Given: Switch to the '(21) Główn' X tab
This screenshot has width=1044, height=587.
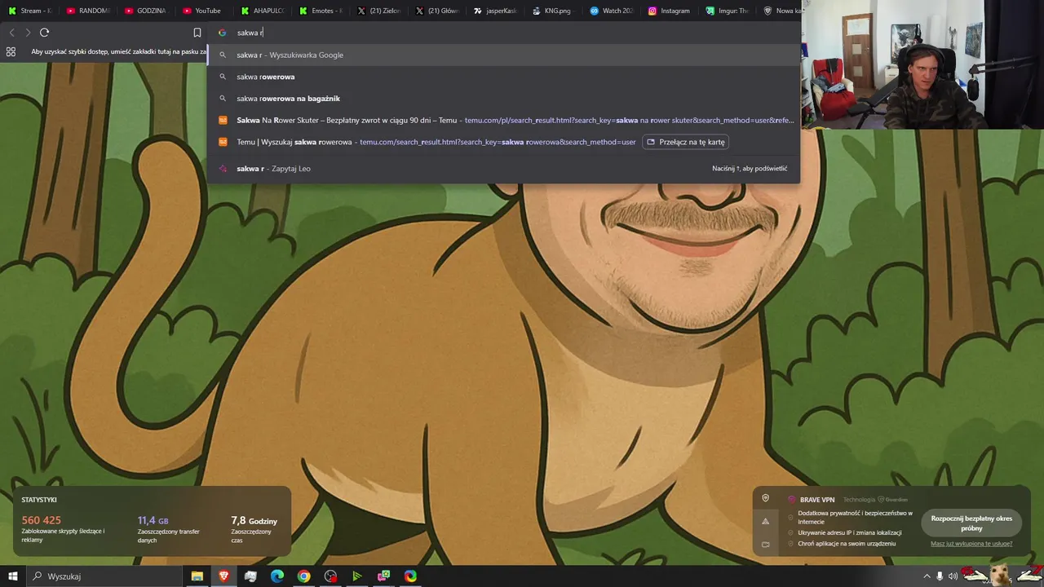Looking at the screenshot, I should pos(437,11).
